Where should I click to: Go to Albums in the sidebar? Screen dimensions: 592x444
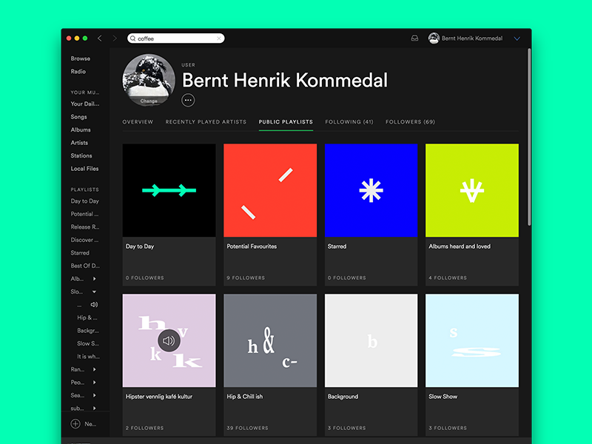click(81, 129)
